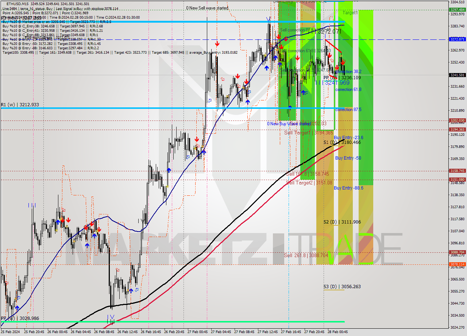Click the 3304.510 price scale value
Screen dimensions: 467x336
pos(458,2)
